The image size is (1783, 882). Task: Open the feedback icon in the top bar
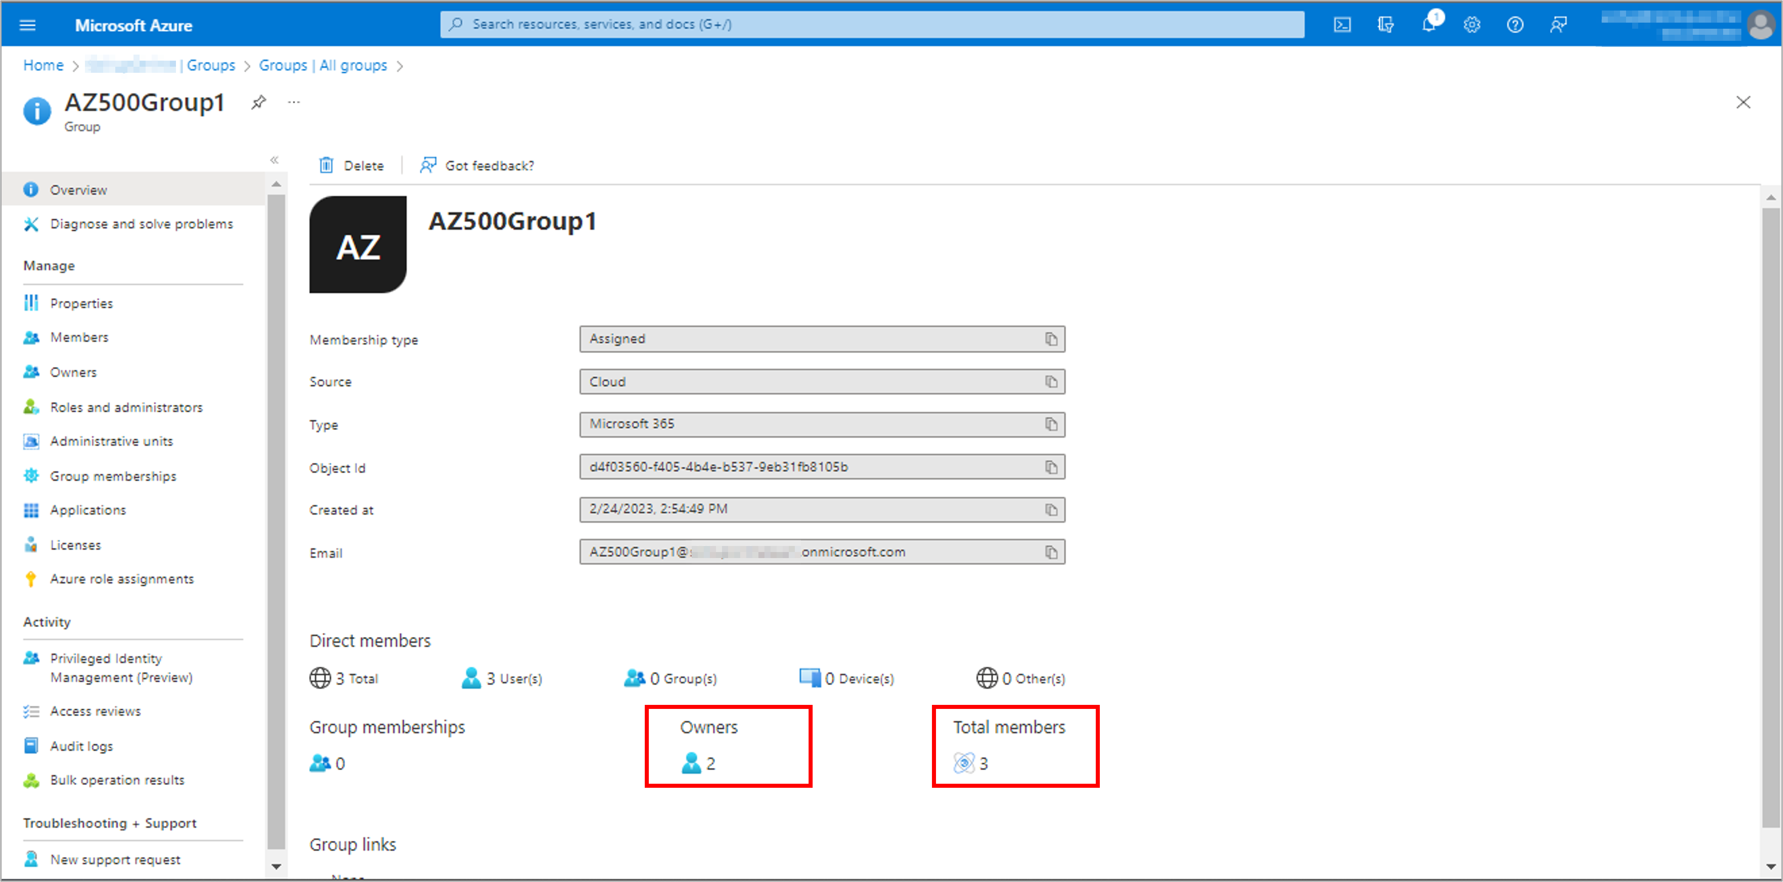coord(1558,25)
